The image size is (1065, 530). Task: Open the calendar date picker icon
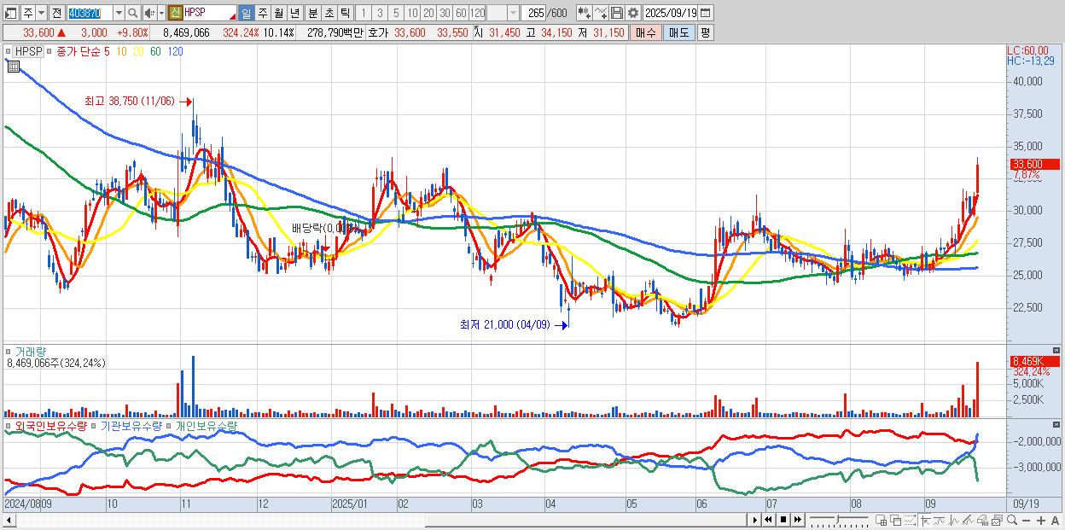706,13
